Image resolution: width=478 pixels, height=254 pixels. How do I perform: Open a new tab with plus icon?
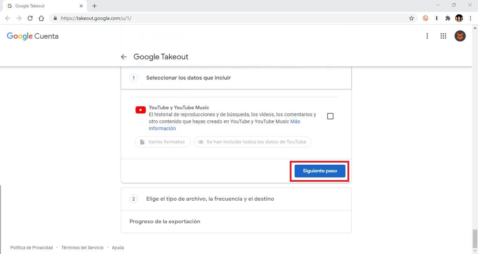click(x=94, y=6)
